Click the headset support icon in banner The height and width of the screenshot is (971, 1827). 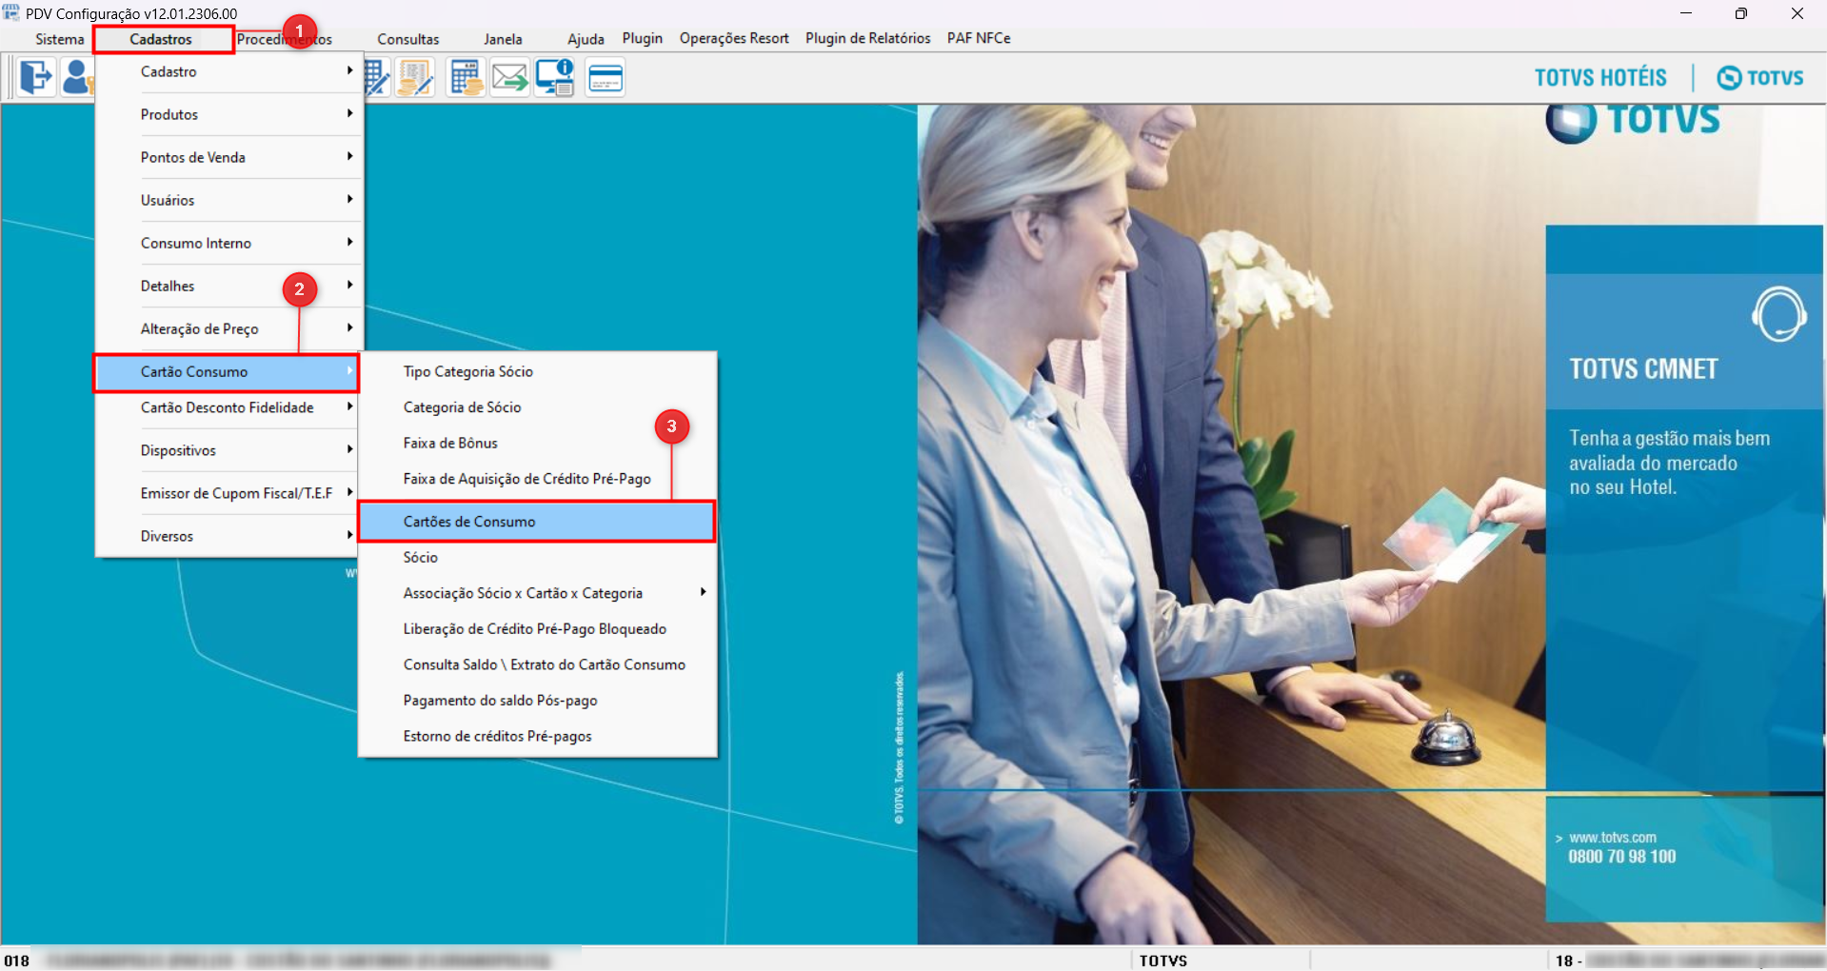click(1778, 314)
